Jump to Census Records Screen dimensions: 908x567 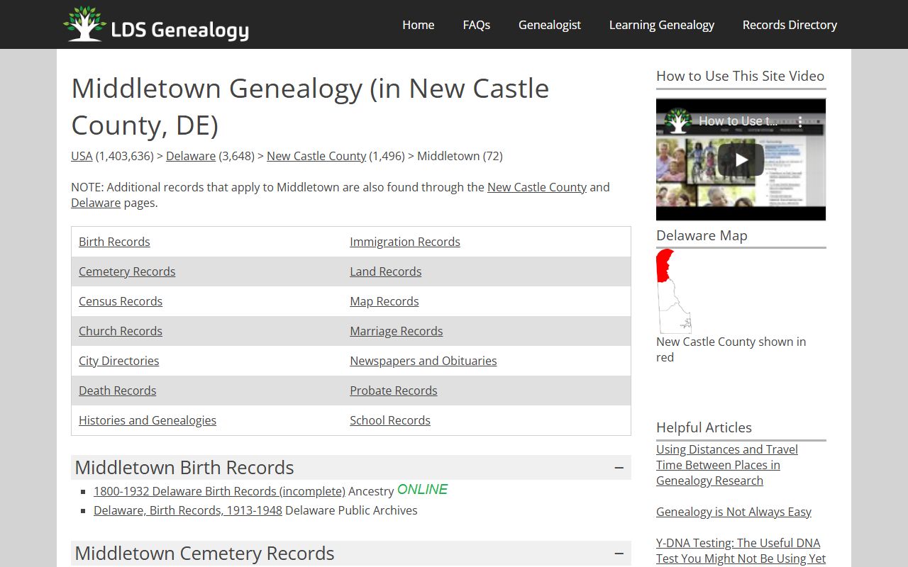121,301
